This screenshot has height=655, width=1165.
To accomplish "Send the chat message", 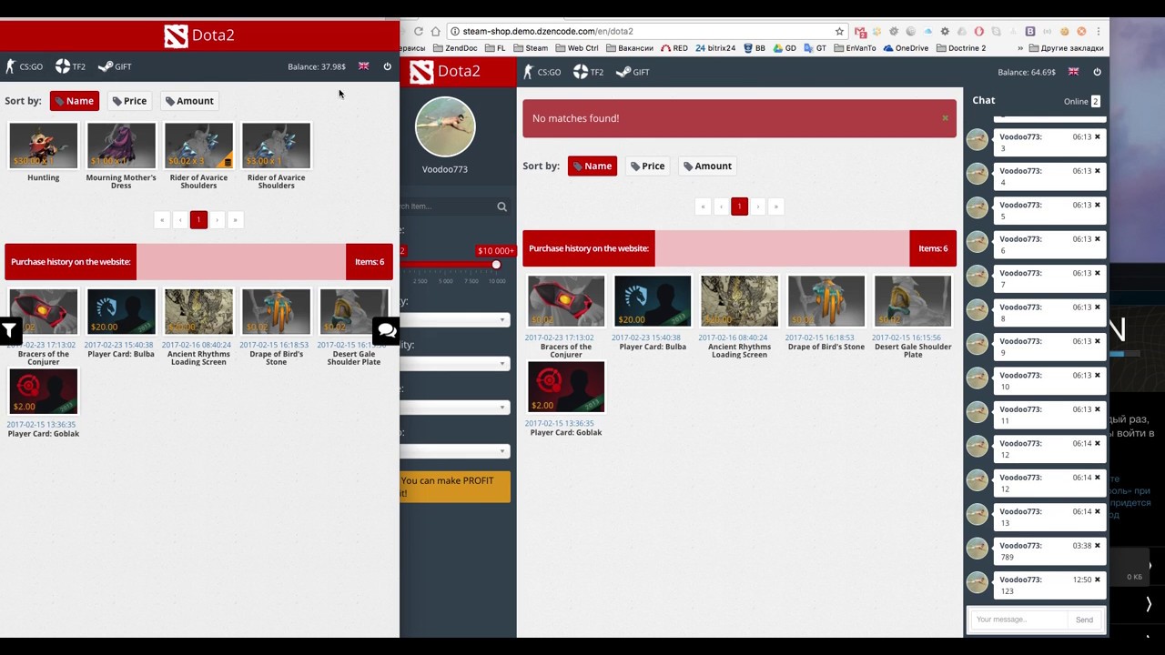I will click(1084, 620).
